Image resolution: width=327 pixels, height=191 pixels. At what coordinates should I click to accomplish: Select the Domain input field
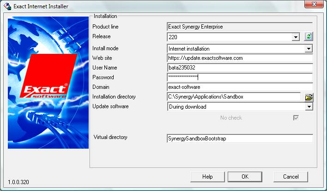click(x=240, y=87)
